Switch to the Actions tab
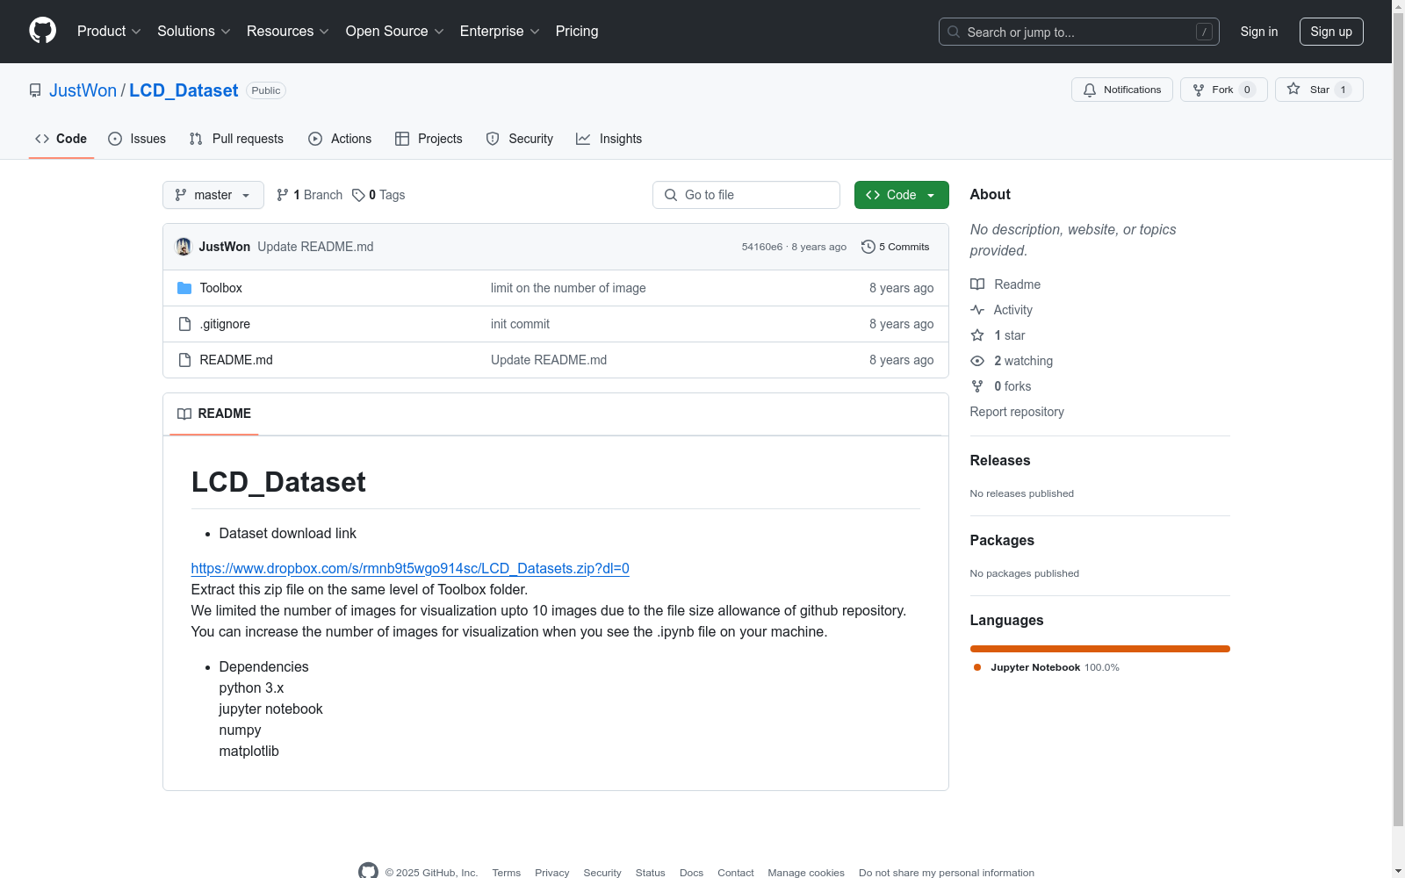 [x=340, y=139]
